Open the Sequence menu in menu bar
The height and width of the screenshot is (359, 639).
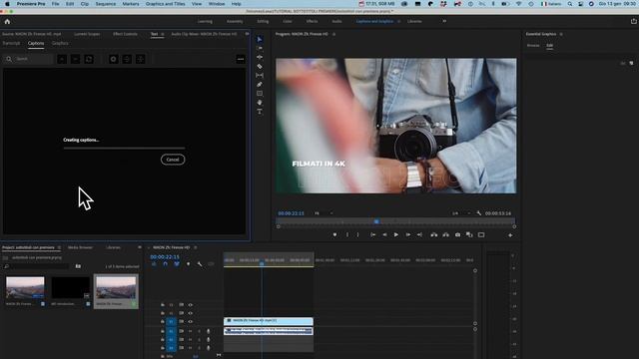(x=106, y=4)
